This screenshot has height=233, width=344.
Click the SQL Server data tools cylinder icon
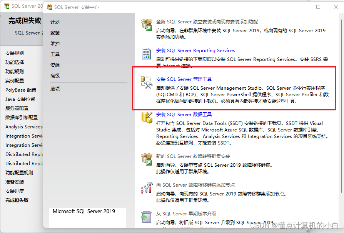click(x=147, y=118)
